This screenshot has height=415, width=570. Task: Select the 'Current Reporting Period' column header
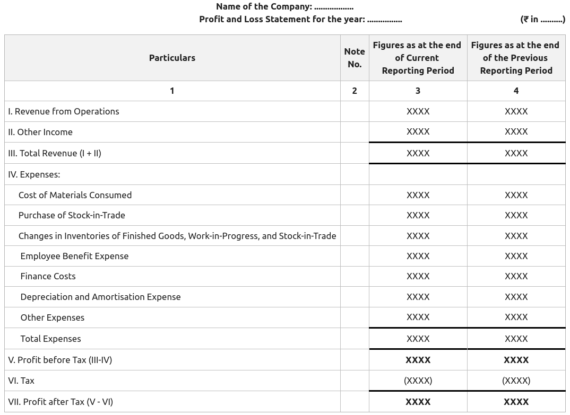[417, 57]
